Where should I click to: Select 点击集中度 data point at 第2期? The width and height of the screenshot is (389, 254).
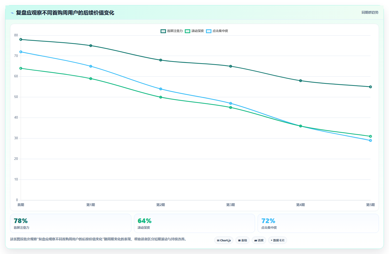161,89
